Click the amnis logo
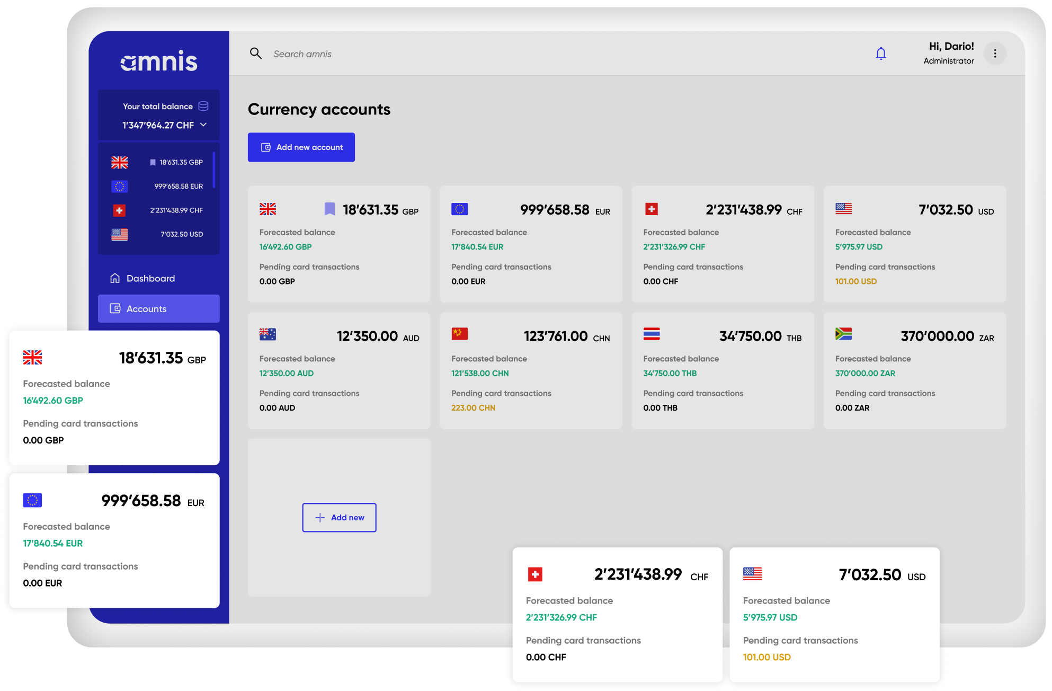 (158, 61)
